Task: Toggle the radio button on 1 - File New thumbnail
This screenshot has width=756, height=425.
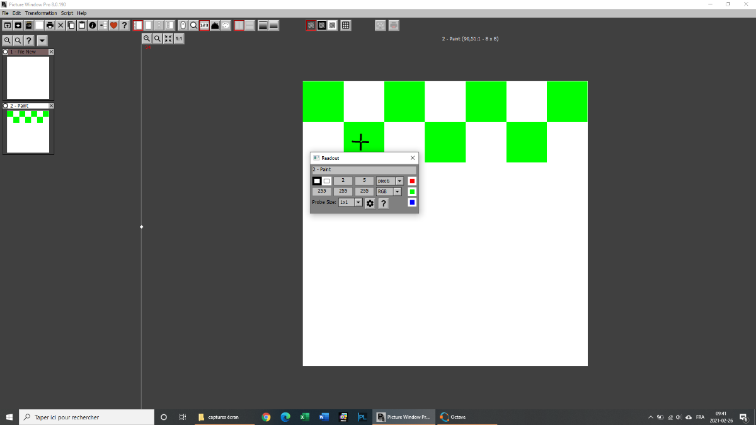Action: [6, 52]
